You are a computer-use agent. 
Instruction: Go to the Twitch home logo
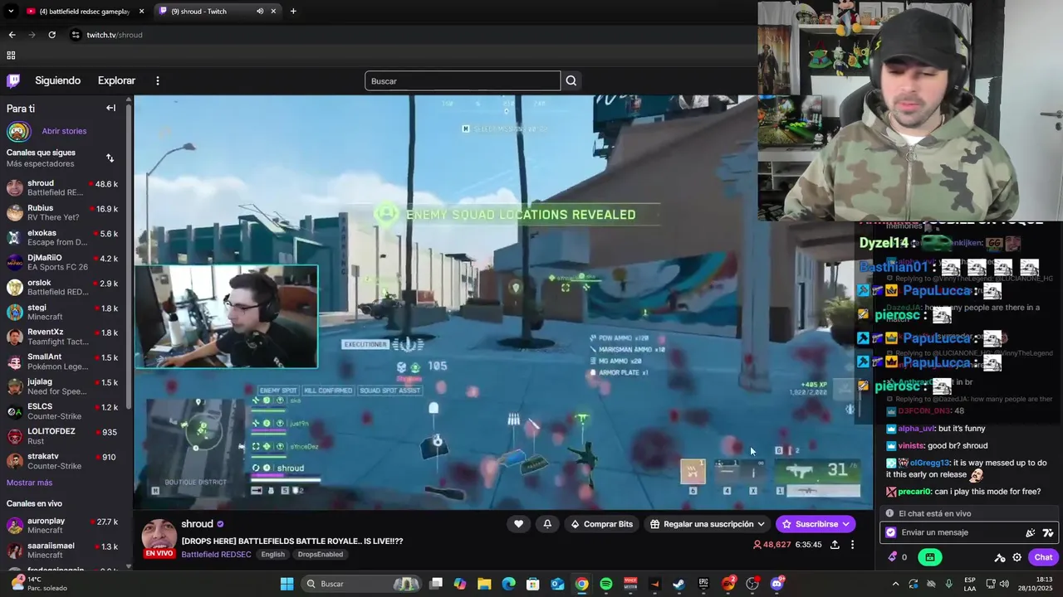(13, 80)
